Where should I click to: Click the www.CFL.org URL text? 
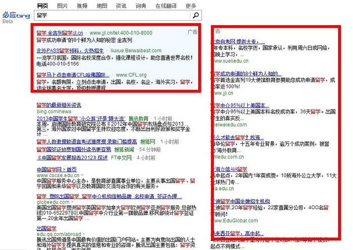[x=131, y=75]
